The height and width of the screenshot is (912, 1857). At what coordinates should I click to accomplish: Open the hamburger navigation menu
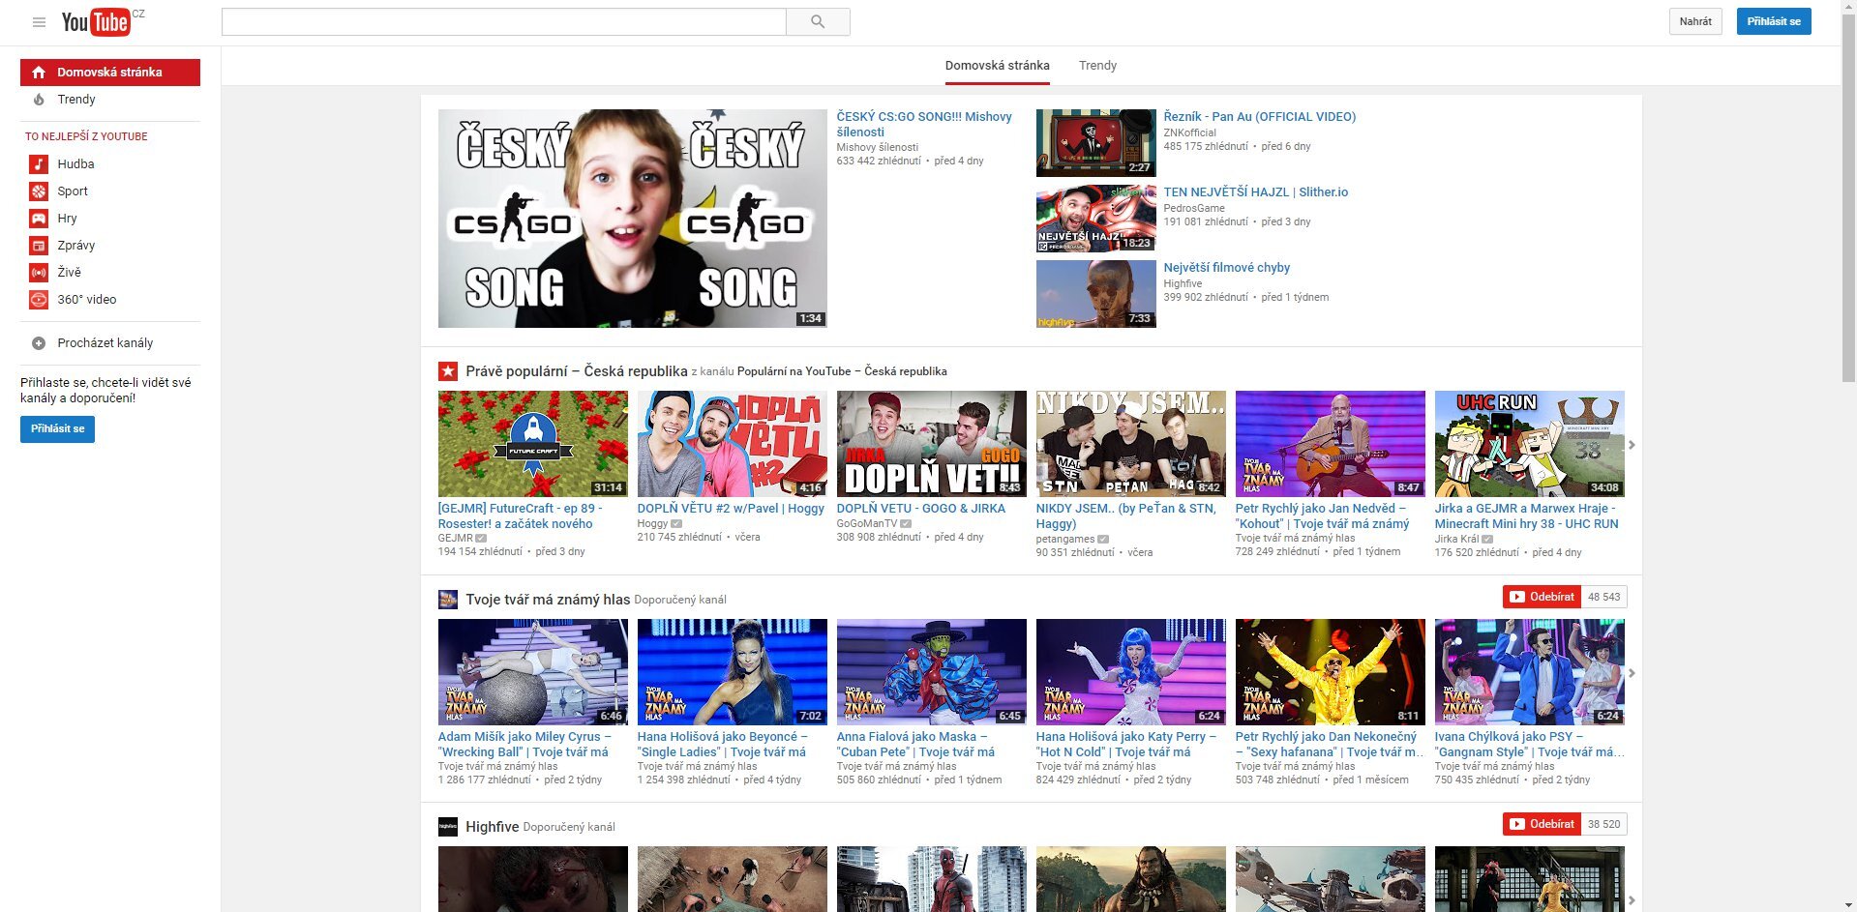click(x=39, y=21)
